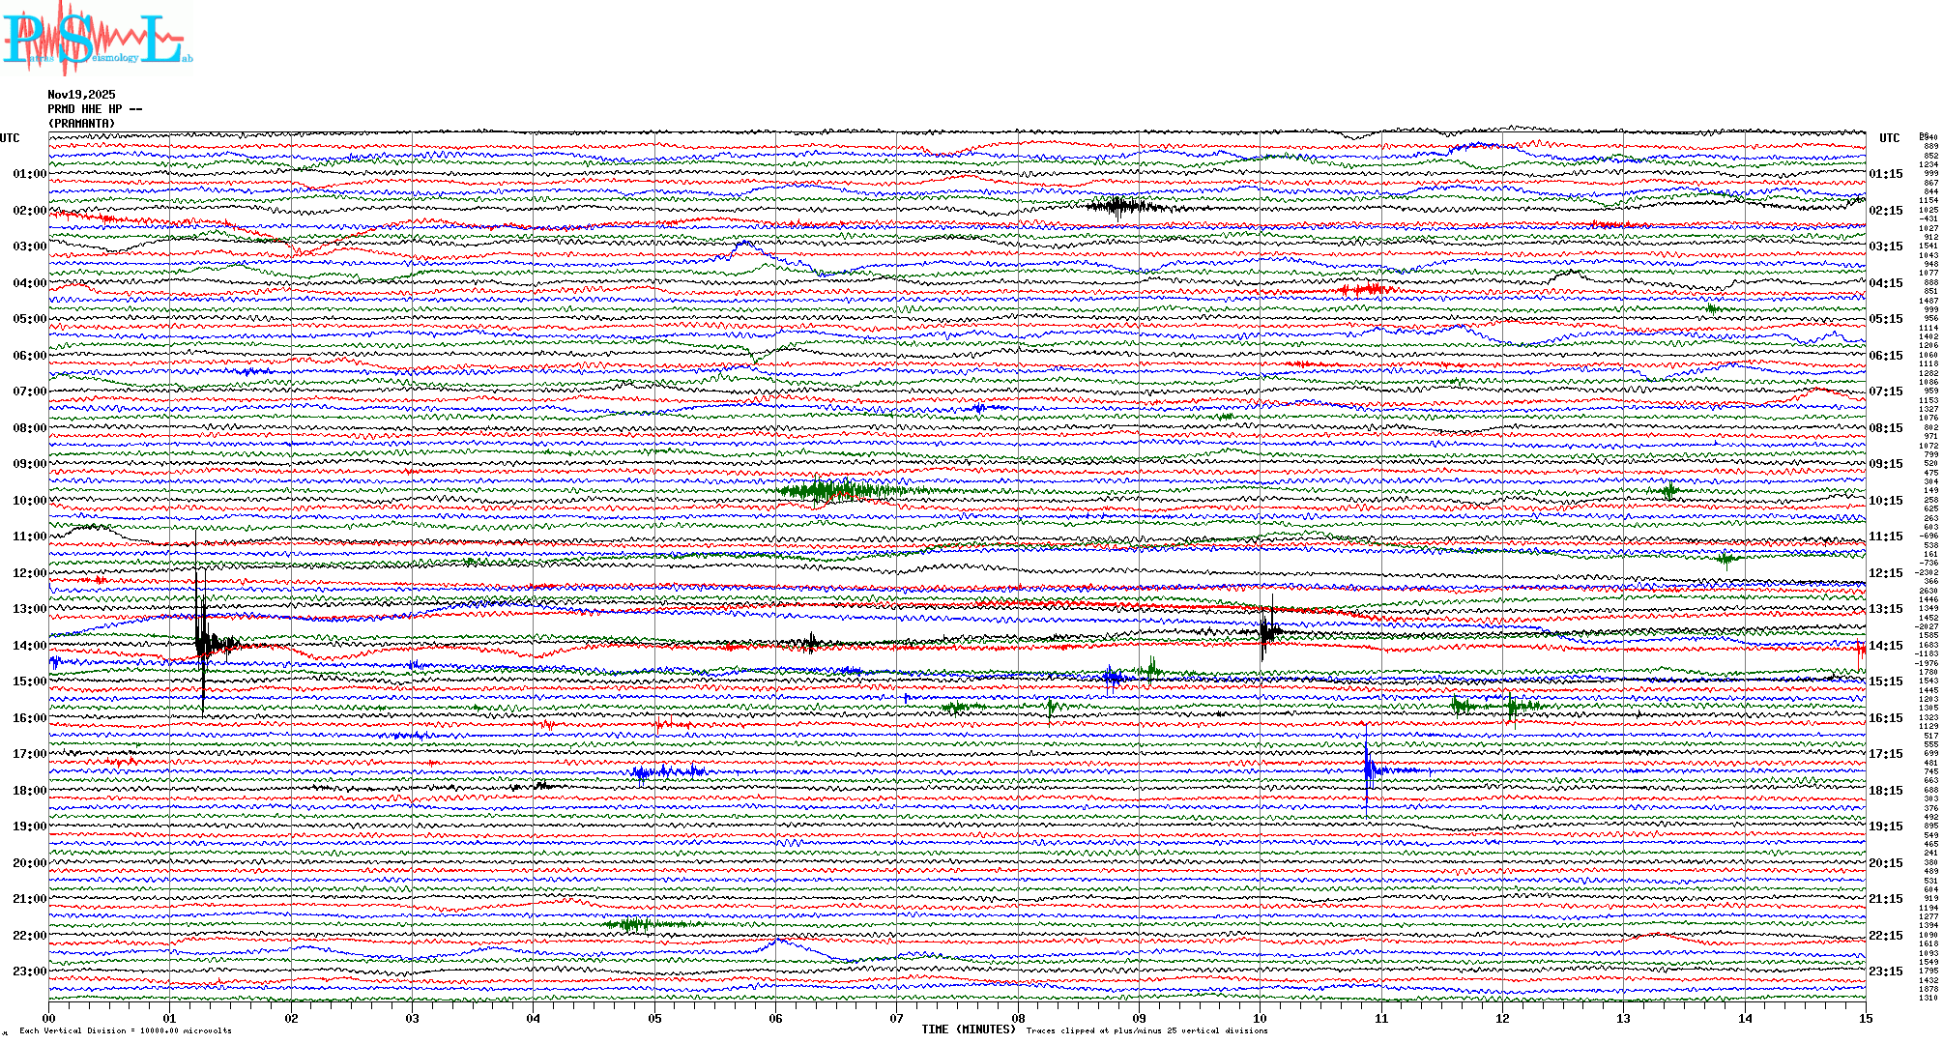This screenshot has height=1044, width=1943.
Task: Click the blue spike event after minute 11
Action: click(x=1367, y=769)
